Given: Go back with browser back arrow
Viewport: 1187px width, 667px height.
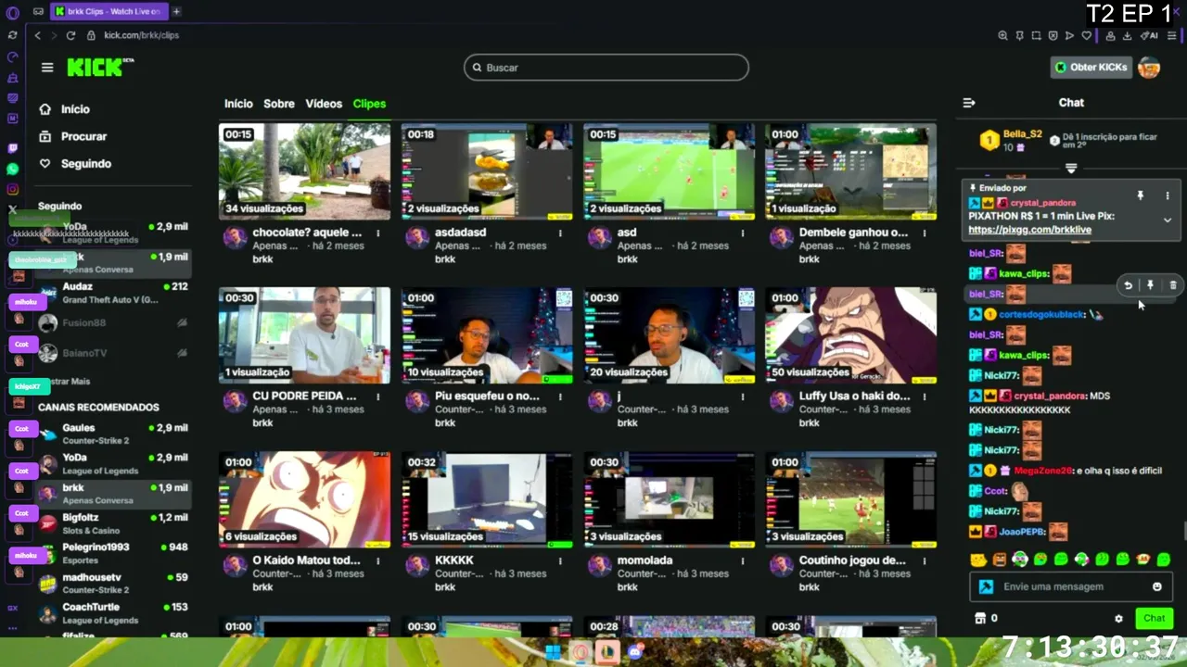Looking at the screenshot, I should click(37, 35).
